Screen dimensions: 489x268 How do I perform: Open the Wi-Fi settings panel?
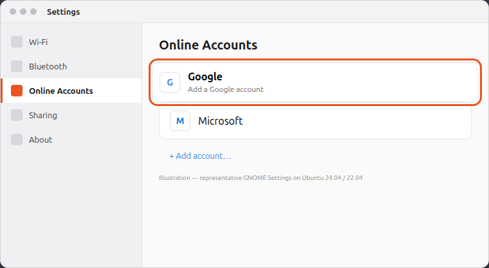click(x=71, y=42)
